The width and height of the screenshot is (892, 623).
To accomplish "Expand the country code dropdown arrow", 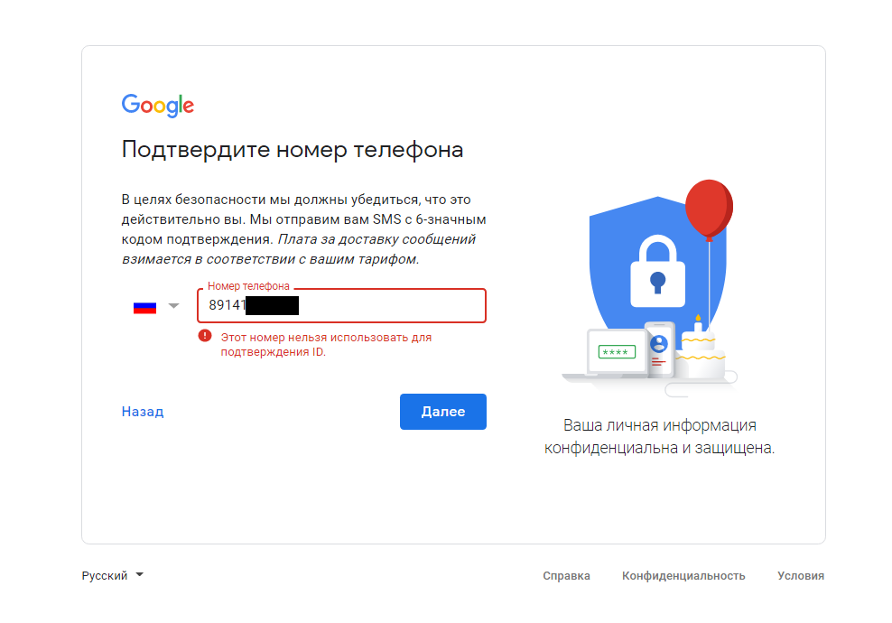I will (174, 306).
